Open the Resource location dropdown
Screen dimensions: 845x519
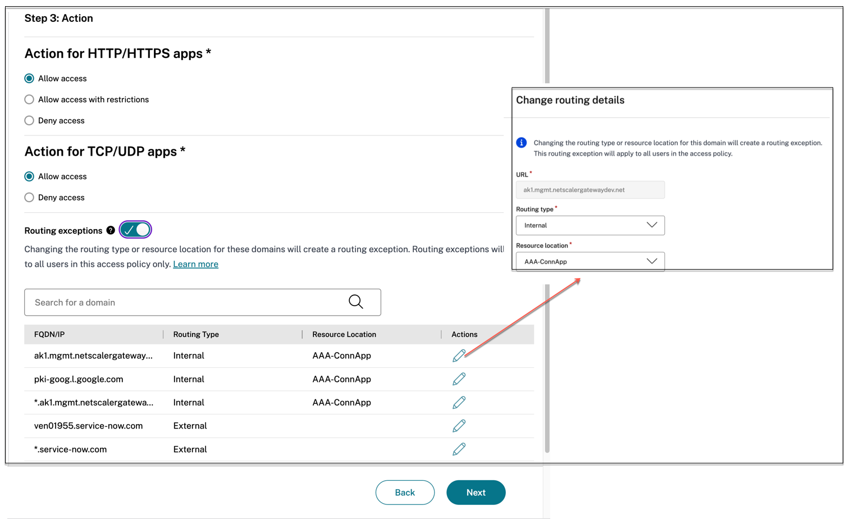pos(590,261)
